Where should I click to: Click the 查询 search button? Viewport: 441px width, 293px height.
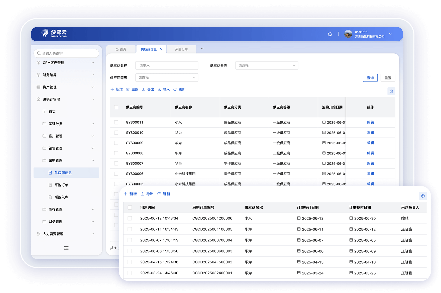coord(370,78)
